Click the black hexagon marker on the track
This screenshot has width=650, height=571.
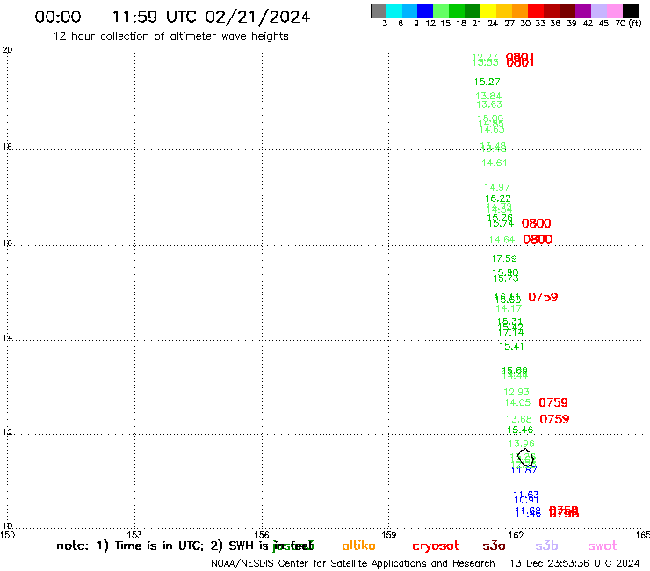525,457
